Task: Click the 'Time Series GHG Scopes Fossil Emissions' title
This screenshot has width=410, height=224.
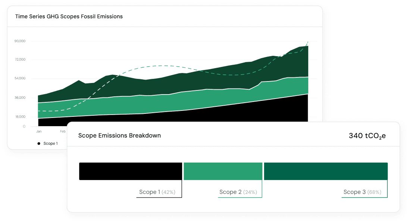Action: pos(69,16)
